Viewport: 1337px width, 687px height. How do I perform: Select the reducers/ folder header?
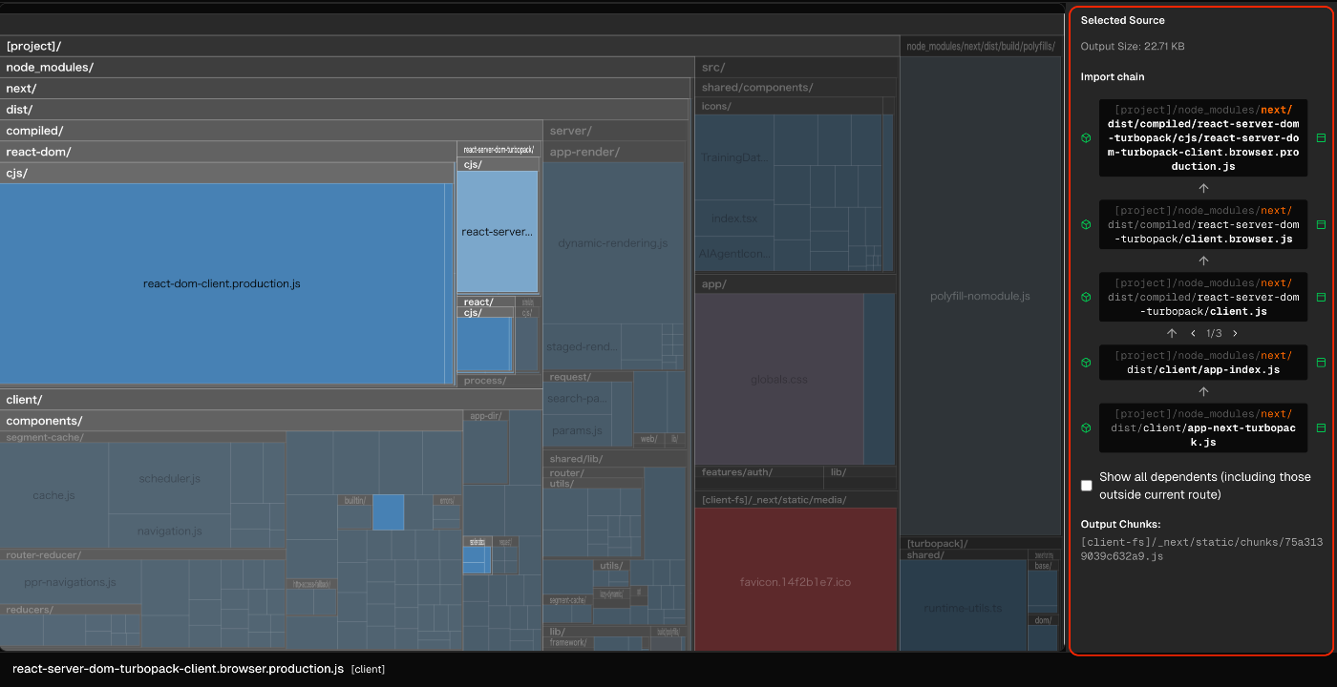70,610
